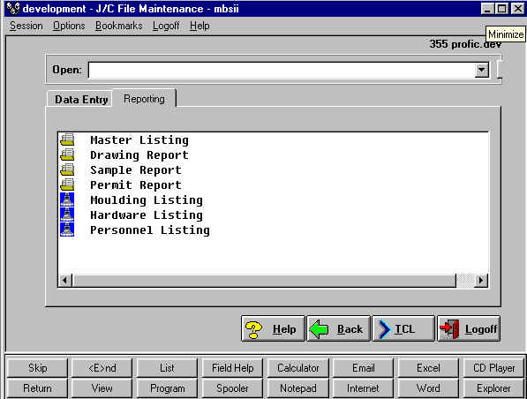Select Drawing Report entry text
527x399 pixels.
[x=139, y=155]
